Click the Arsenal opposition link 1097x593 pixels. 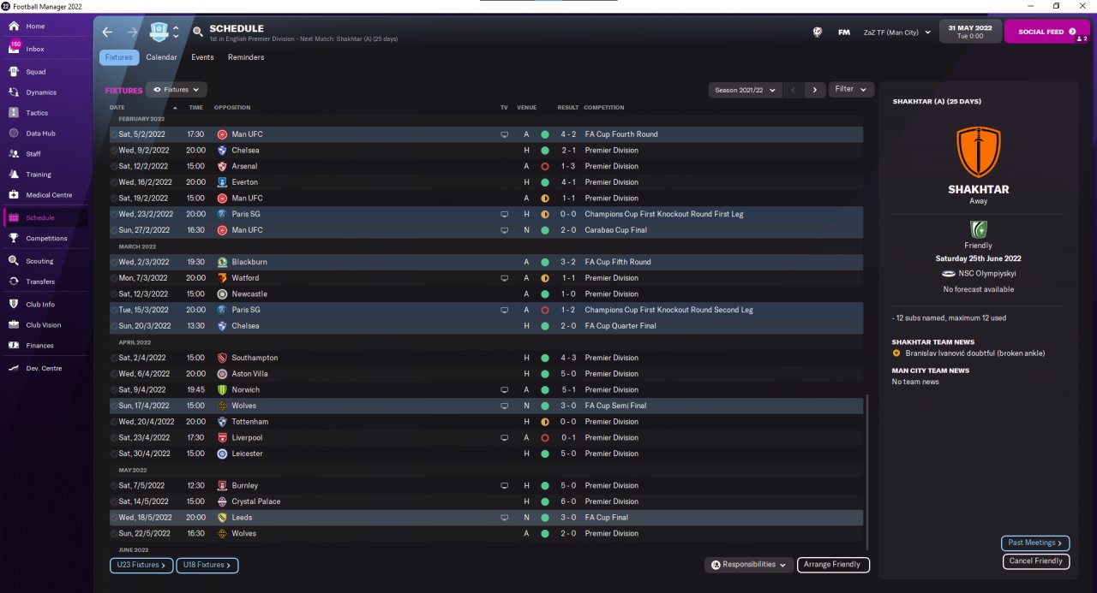point(244,166)
